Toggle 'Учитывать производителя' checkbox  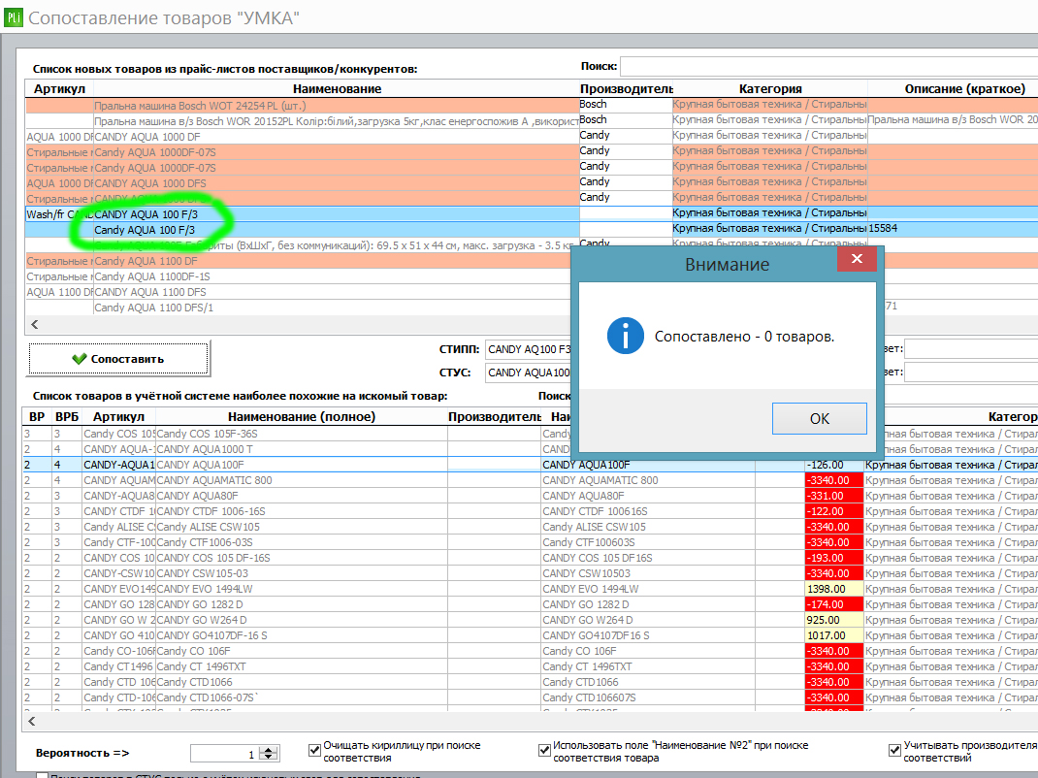[x=894, y=750]
